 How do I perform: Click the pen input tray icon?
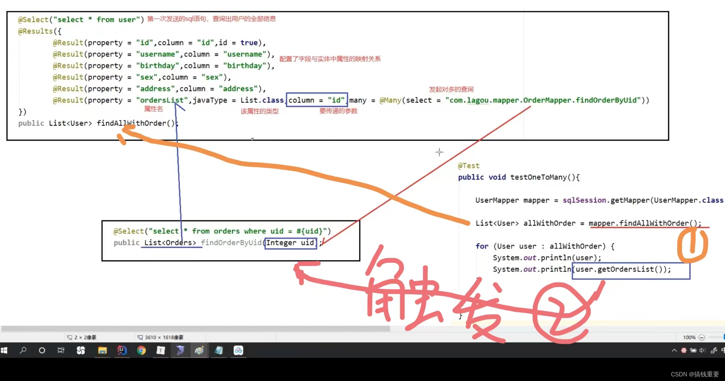pyautogui.click(x=714, y=350)
